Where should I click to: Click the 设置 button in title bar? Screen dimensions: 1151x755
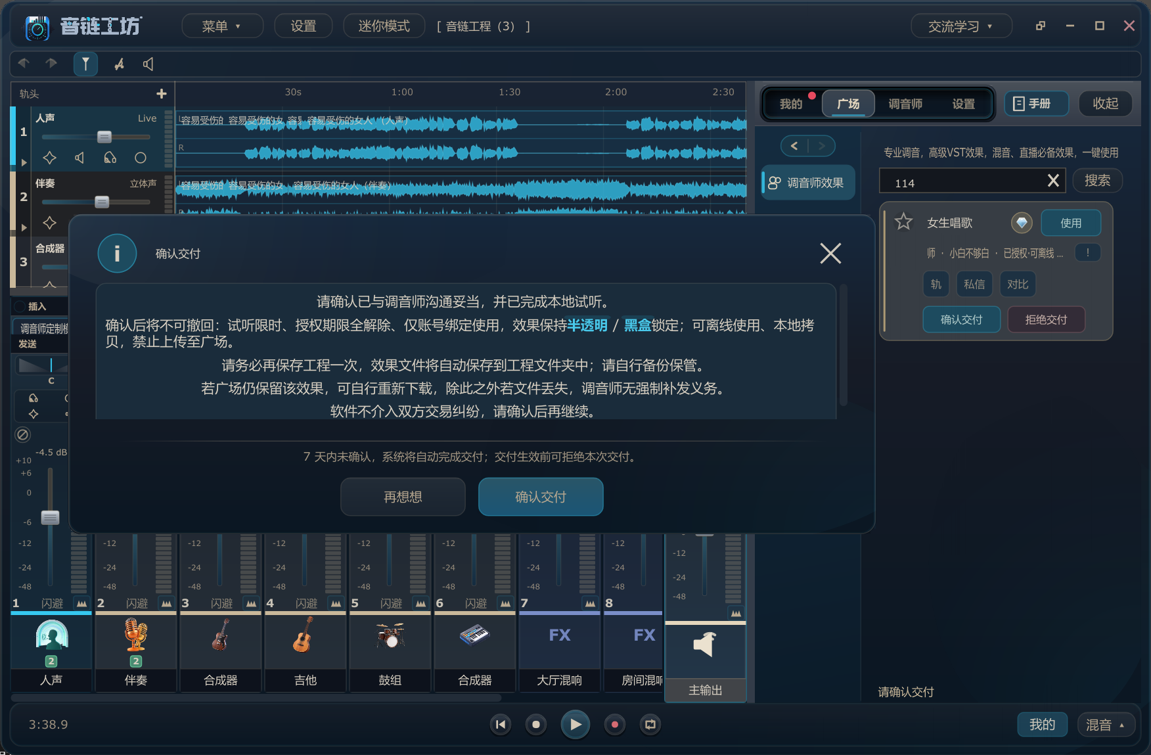tap(304, 26)
